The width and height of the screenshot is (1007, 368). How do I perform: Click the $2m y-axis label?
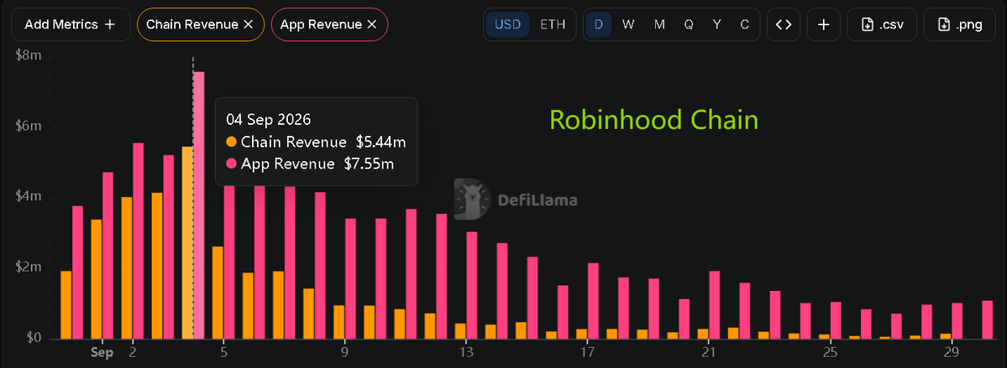29,267
